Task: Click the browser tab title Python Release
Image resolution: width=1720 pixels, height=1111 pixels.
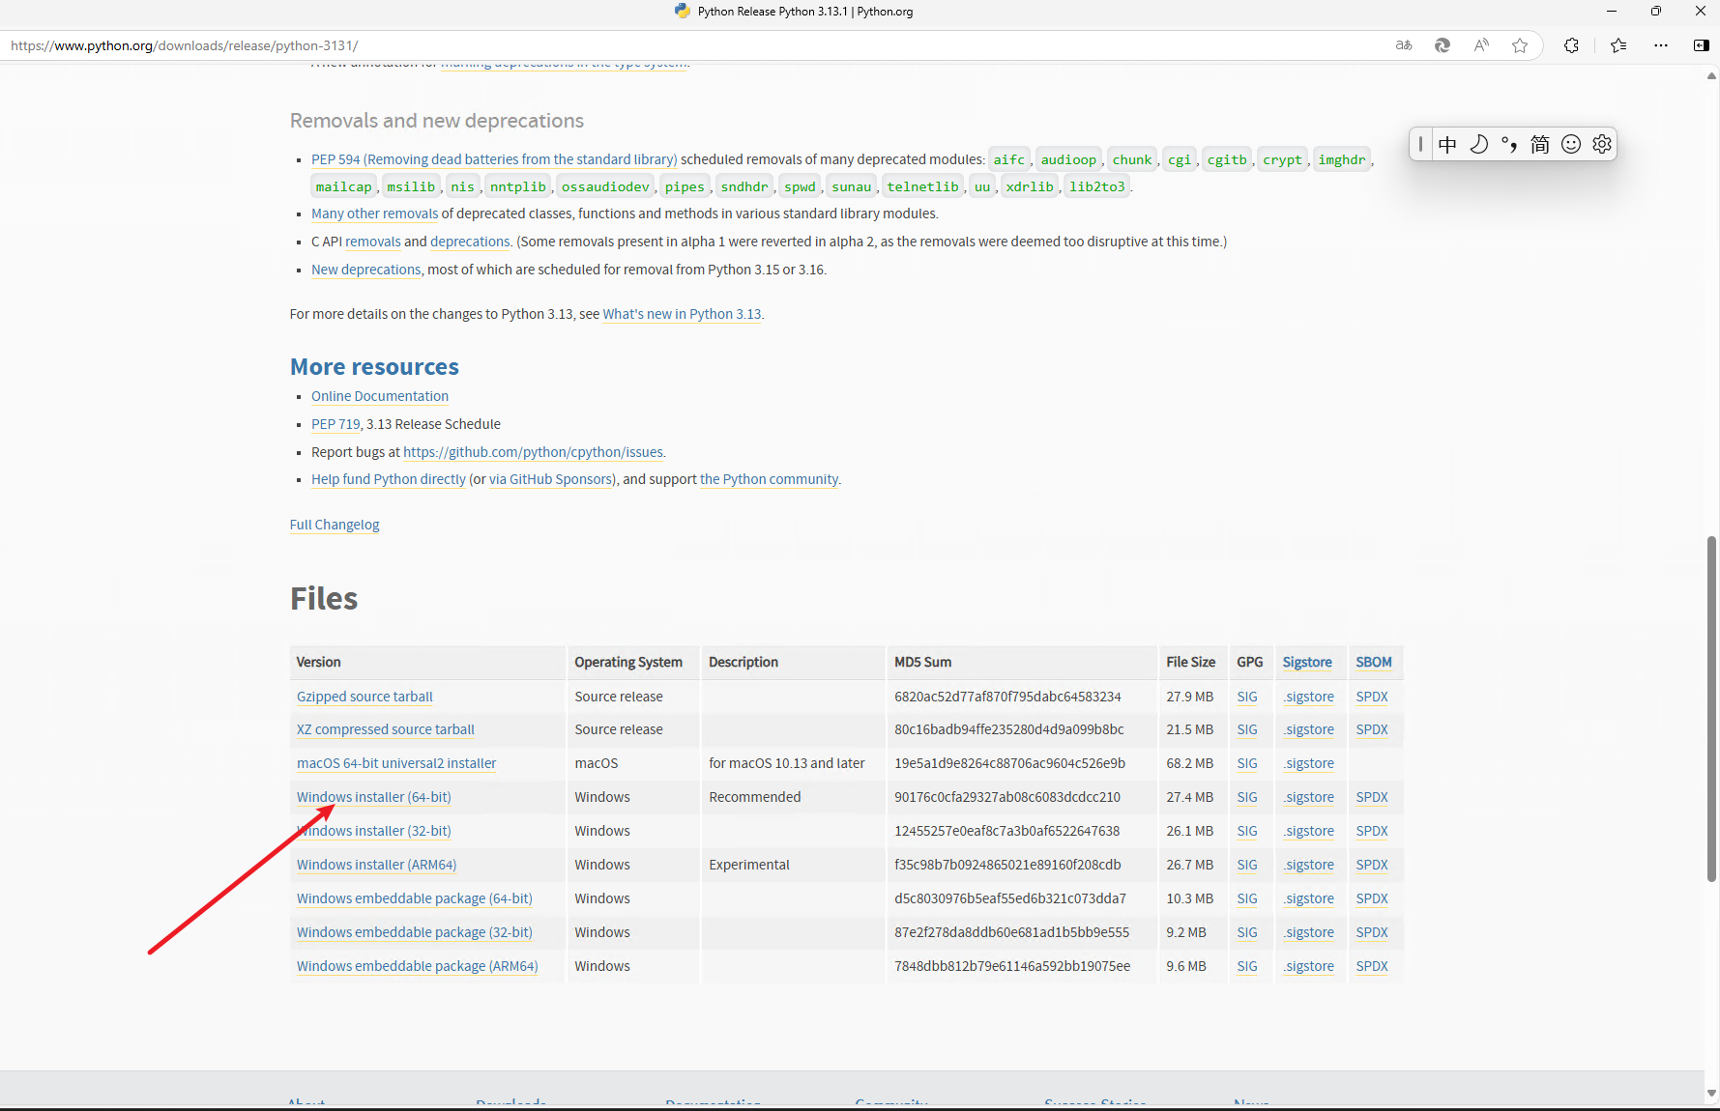Action: point(805,12)
